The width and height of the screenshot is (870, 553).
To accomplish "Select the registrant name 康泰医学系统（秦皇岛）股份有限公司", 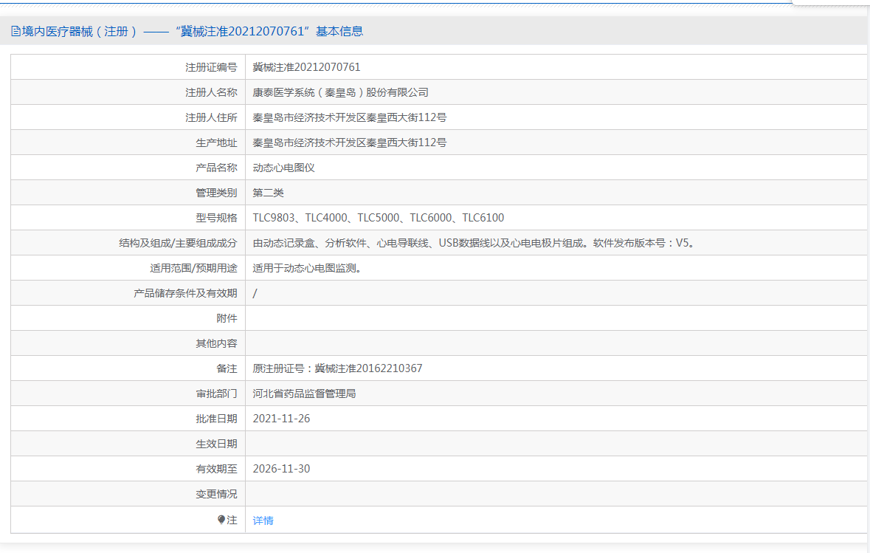I will click(x=340, y=92).
